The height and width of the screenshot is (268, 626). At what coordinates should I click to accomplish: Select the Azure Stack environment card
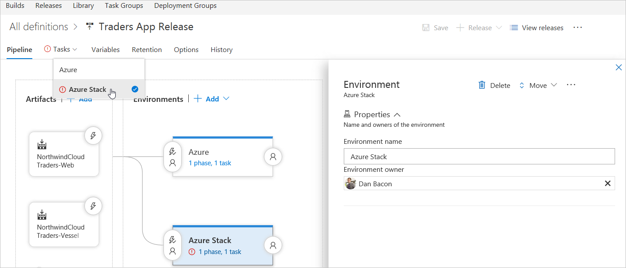click(x=223, y=245)
